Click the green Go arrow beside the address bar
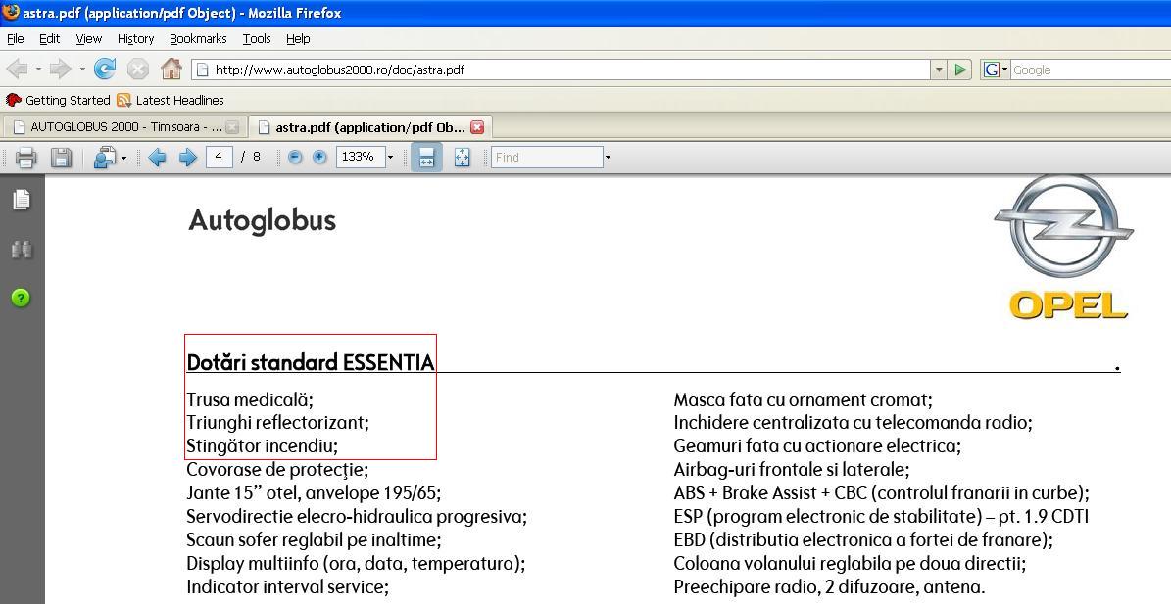This screenshot has width=1171, height=604. (960, 70)
